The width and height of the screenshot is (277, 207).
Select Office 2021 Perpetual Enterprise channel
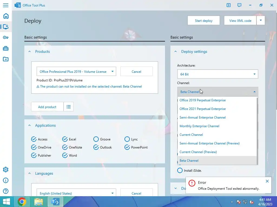click(x=217, y=109)
